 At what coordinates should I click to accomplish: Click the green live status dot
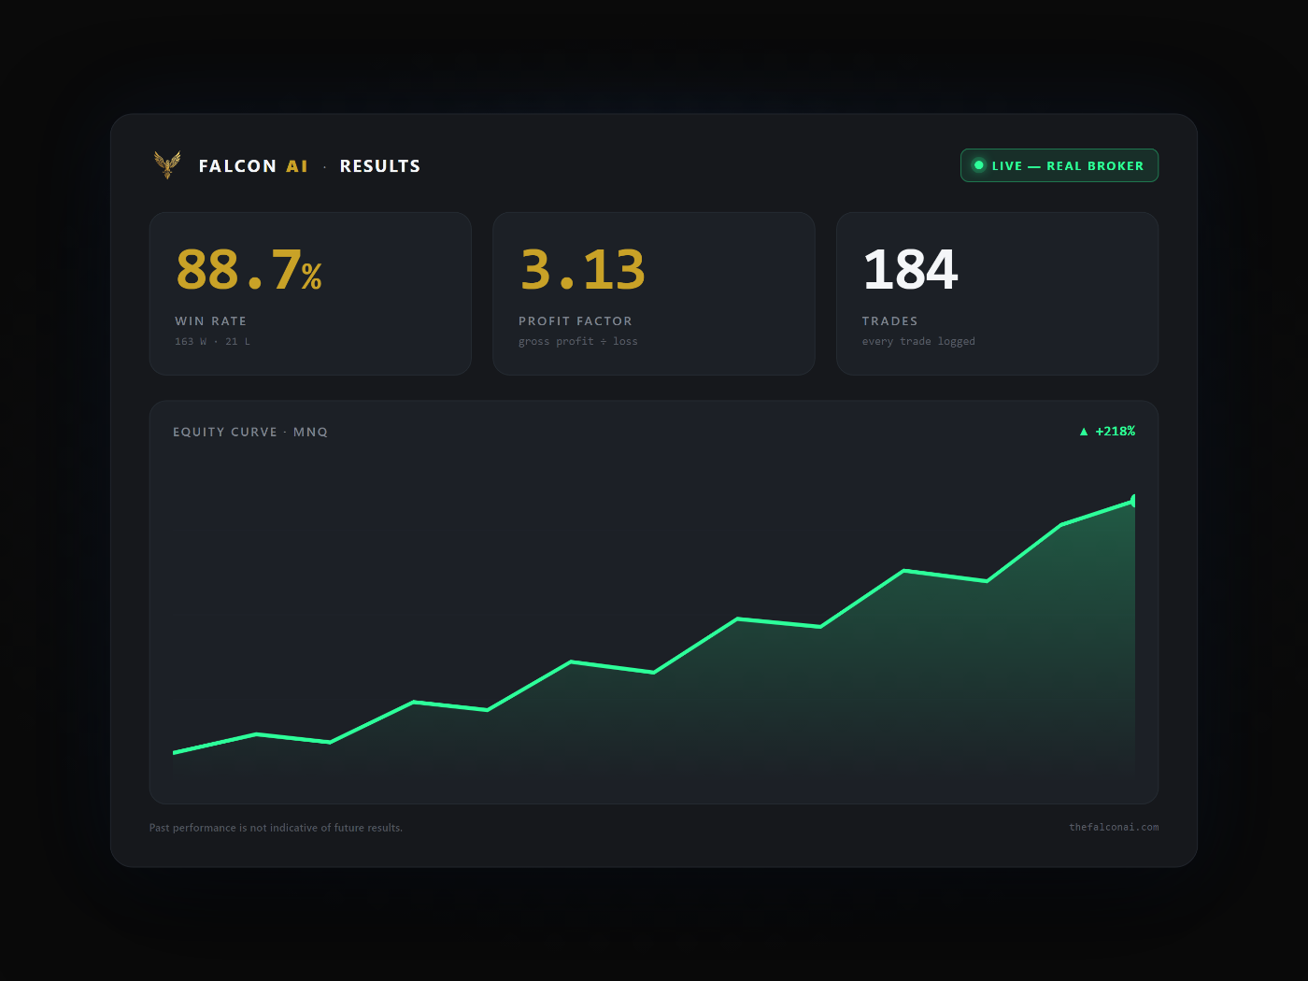[979, 165]
